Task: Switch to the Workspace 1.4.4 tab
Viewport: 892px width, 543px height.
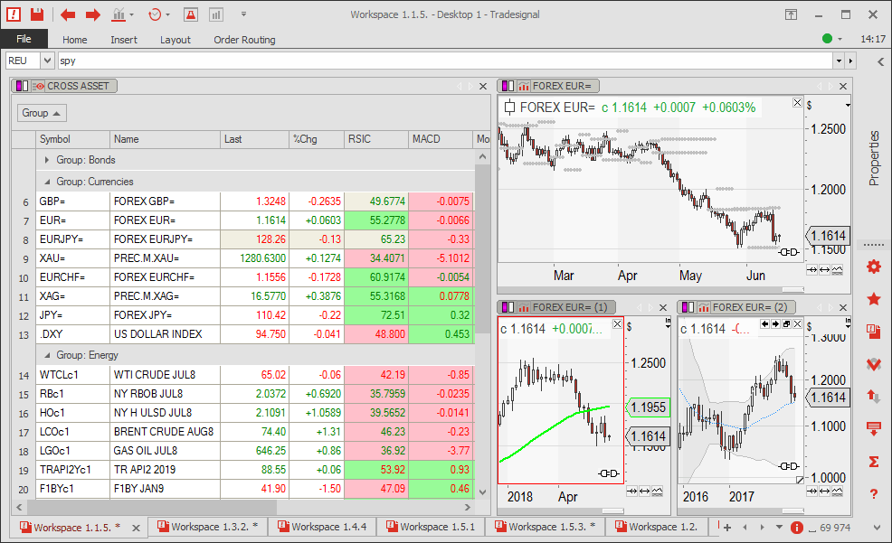Action: coord(321,527)
